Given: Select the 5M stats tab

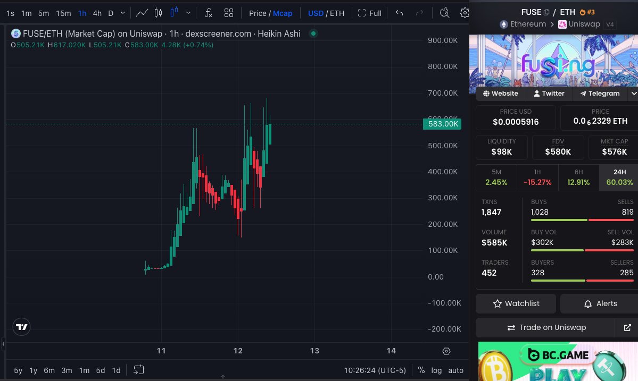Looking at the screenshot, I should click(x=496, y=177).
